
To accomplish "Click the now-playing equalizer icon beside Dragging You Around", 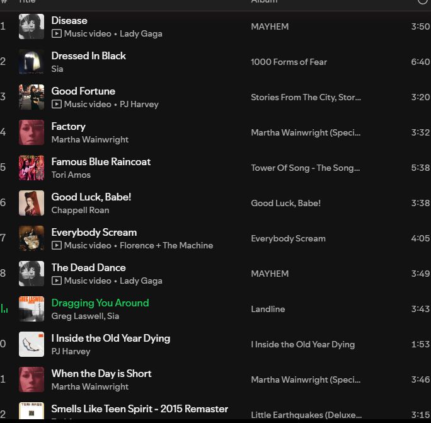I will pos(4,309).
